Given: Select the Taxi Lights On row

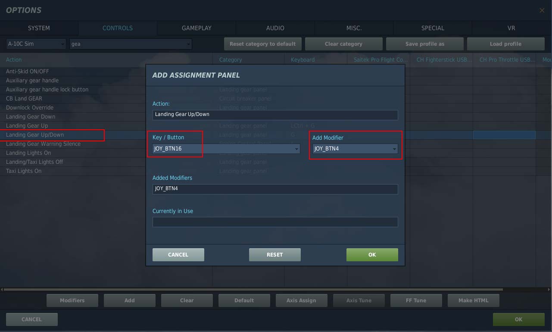Looking at the screenshot, I should pos(73,171).
